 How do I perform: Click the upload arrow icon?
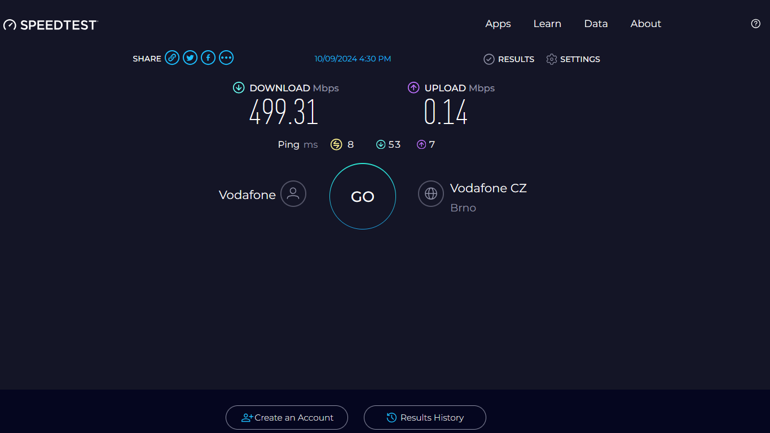[x=413, y=88]
